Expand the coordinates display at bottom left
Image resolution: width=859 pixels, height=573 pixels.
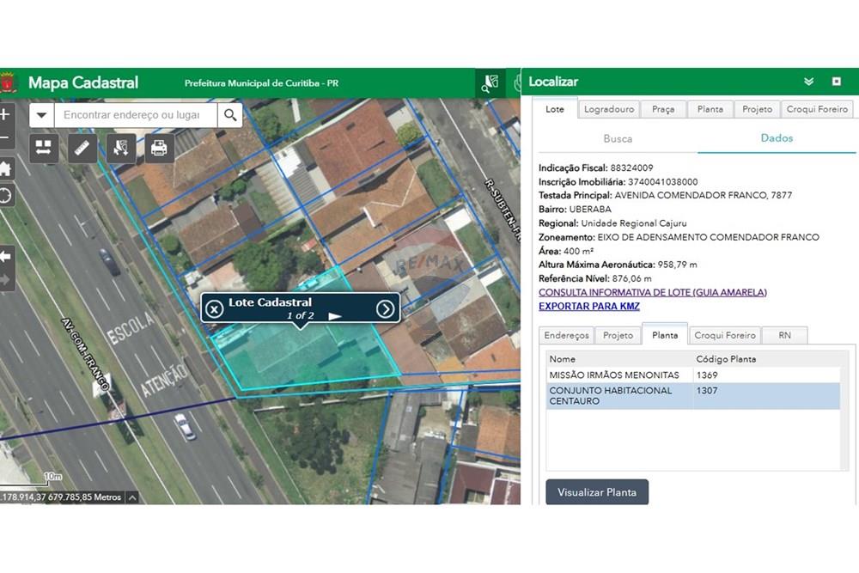133,497
